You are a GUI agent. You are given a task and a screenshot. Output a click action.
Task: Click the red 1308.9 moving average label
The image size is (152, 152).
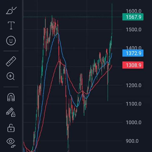point(133,65)
